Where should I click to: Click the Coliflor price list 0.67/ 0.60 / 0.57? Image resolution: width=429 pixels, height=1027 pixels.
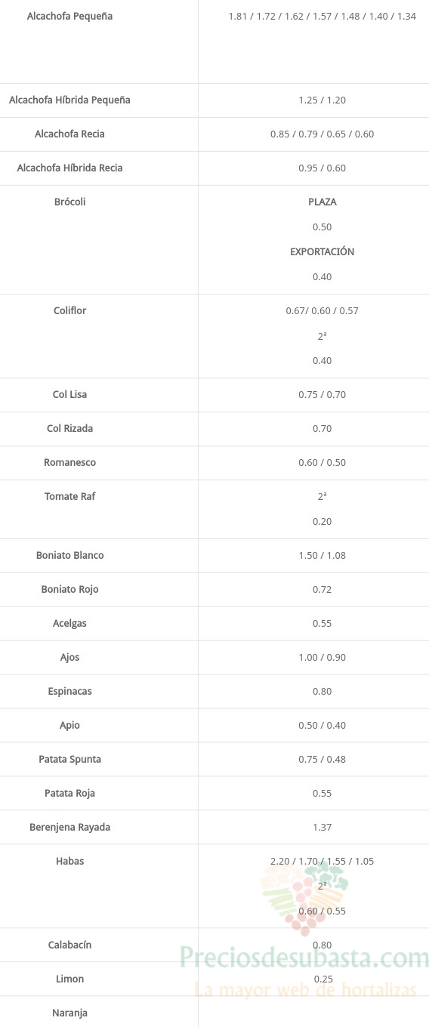(323, 310)
